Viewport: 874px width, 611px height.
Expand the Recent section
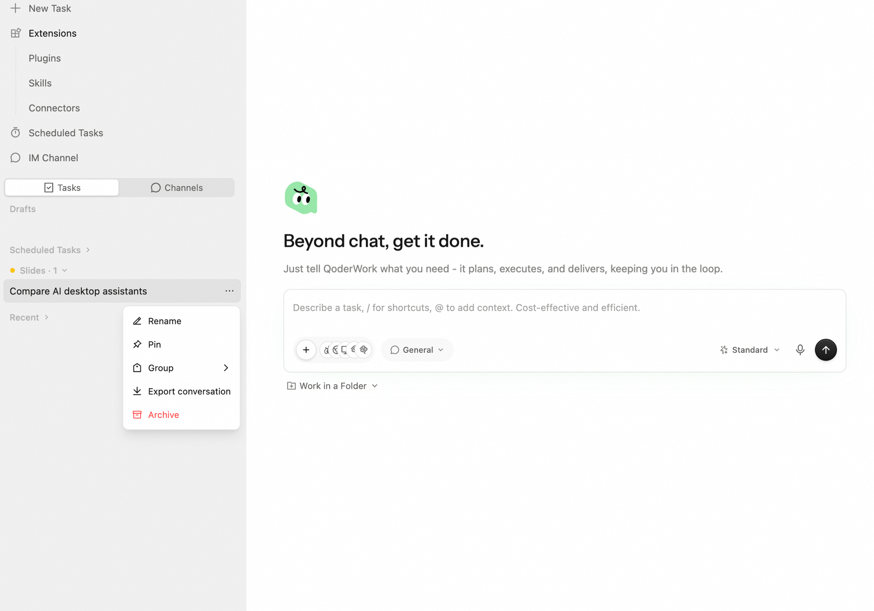click(x=29, y=318)
